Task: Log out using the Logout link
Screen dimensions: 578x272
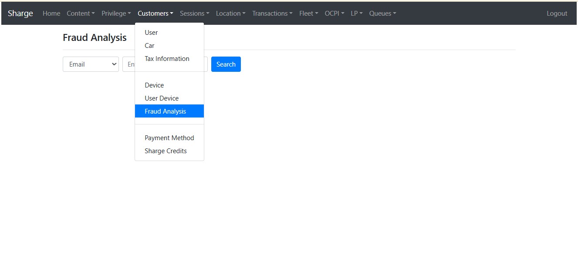Action: pos(557,13)
